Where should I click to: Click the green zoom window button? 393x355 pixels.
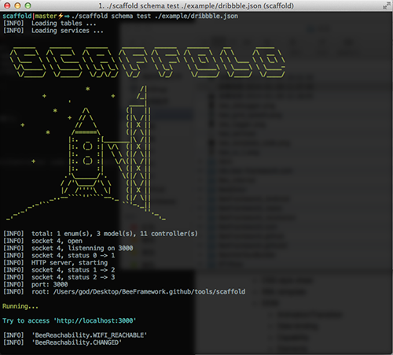point(28,6)
